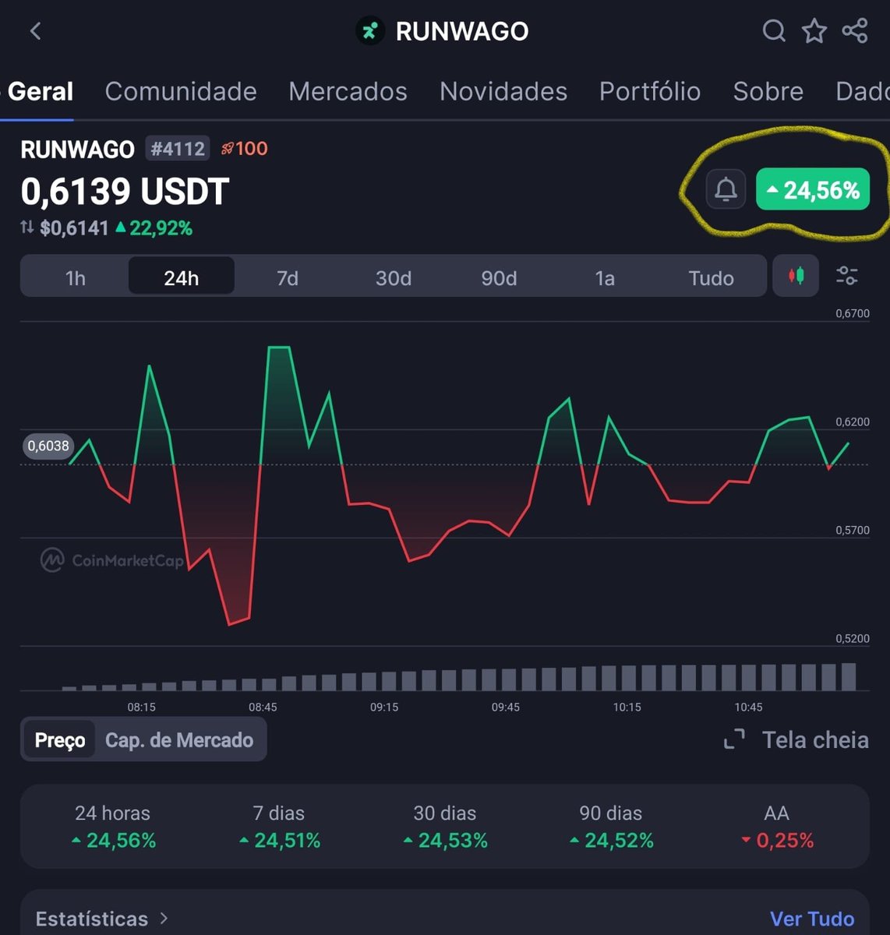Go back with the left arrow icon

pos(35,31)
